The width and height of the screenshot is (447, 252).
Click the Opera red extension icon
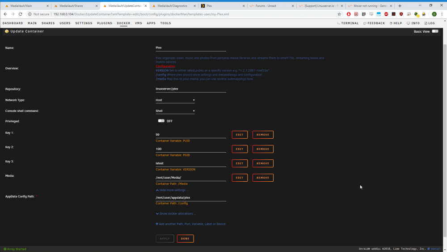[349, 14]
